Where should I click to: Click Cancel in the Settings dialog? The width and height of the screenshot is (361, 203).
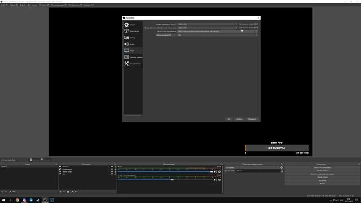pos(239,119)
